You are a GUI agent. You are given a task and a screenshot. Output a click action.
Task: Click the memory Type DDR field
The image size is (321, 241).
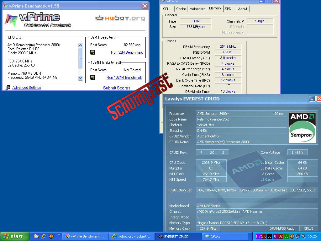(x=196, y=21)
